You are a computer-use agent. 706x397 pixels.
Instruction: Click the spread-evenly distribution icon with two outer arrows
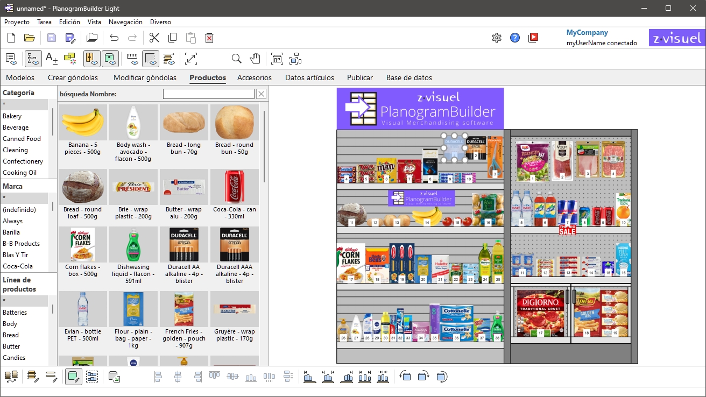point(365,377)
